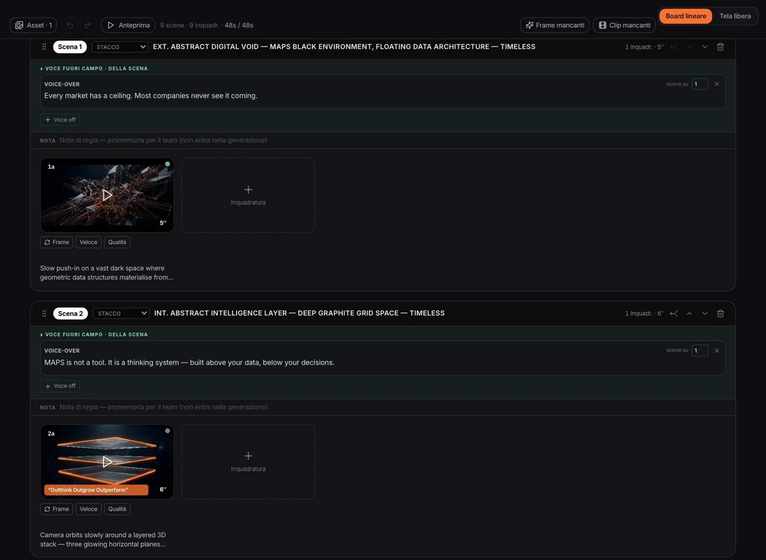Edit the Scena 1 slugline EXT. ABSTRACT DIGITAL VOID
The width and height of the screenshot is (766, 560).
pos(344,46)
